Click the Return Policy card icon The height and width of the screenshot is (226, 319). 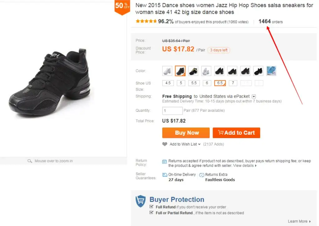click(164, 162)
